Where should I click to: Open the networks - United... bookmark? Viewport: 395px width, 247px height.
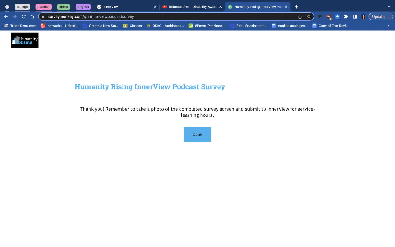pyautogui.click(x=60, y=26)
